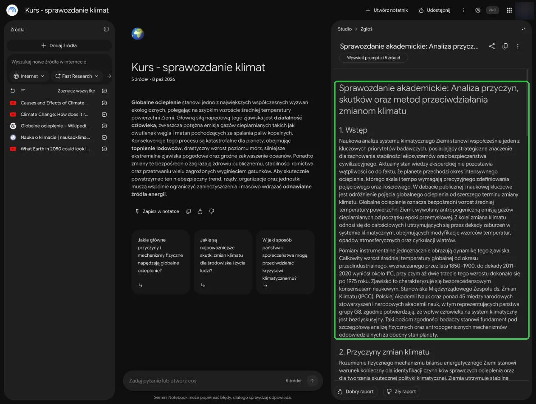536x404 pixels.
Task: Share the report via share icon
Action: pos(492,46)
